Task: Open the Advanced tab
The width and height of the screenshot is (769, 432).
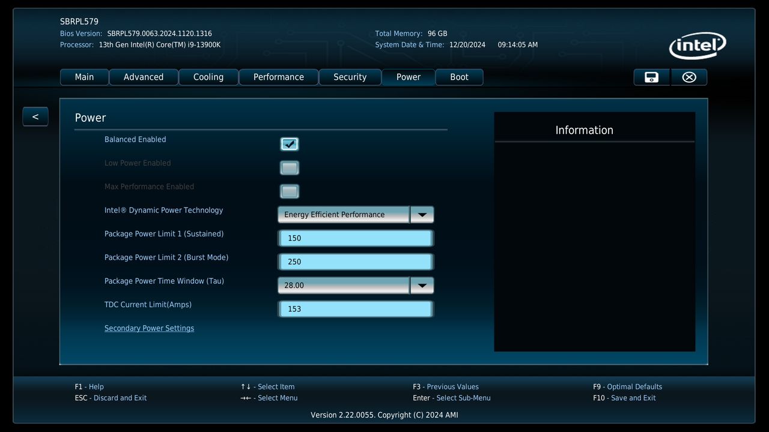Action: 144,77
